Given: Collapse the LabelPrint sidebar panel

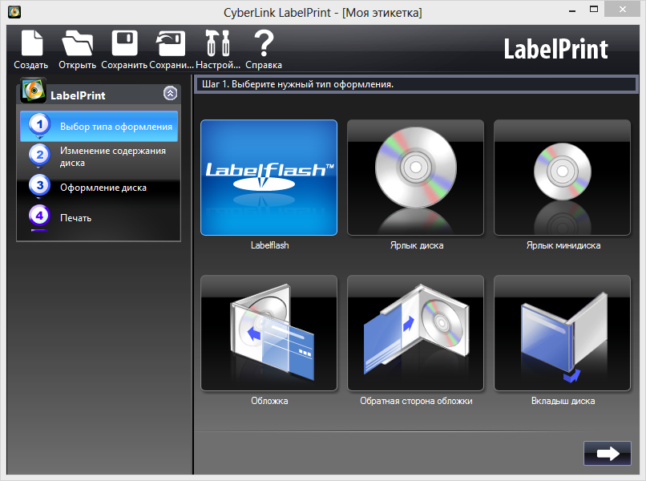Looking at the screenshot, I should pos(170,93).
